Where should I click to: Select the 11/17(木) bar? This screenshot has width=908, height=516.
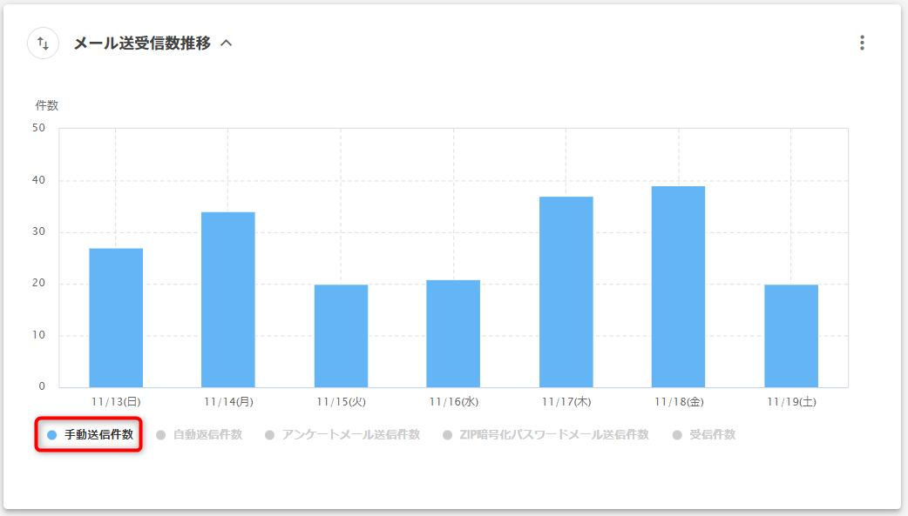point(566,292)
